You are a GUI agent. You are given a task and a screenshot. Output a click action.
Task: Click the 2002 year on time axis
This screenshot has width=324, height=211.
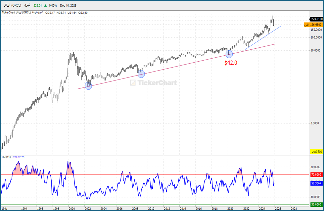[x=88, y=209]
